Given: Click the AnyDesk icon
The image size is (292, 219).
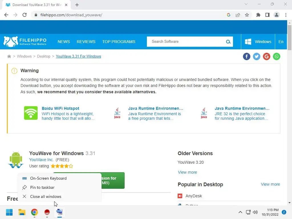Looking at the screenshot, I should 180,196.
